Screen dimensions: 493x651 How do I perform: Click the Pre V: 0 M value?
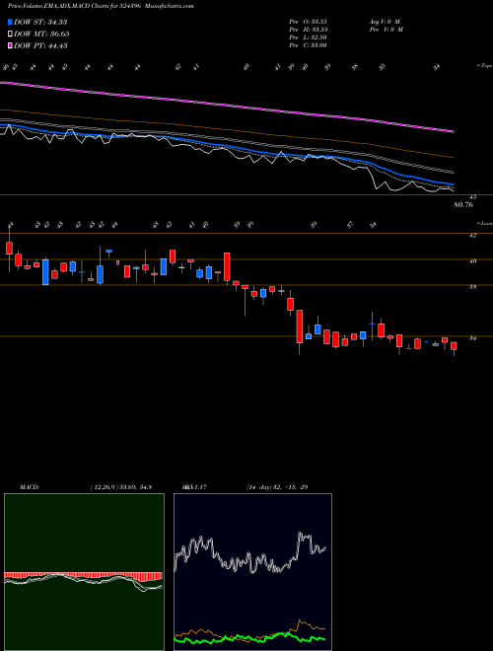386,30
